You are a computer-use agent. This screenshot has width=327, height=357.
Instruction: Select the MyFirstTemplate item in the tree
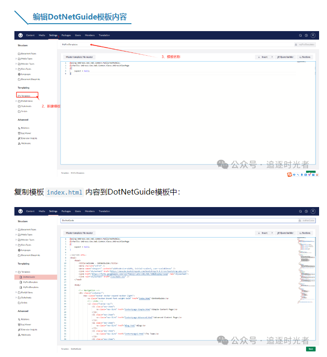(x=29, y=282)
